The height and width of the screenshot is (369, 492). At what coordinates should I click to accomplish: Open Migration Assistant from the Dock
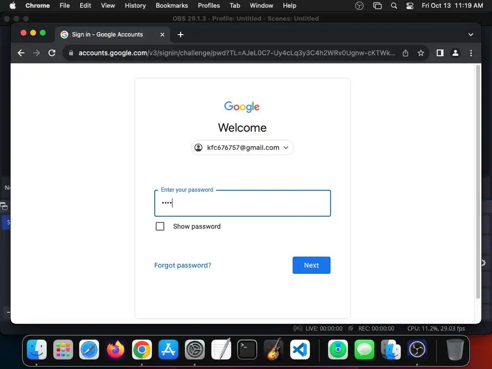391,349
